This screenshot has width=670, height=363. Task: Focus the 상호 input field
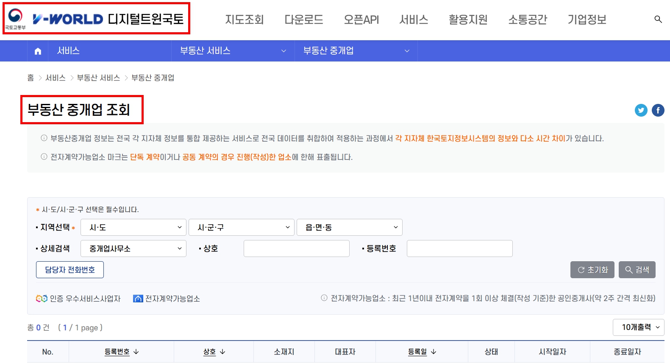coord(297,249)
